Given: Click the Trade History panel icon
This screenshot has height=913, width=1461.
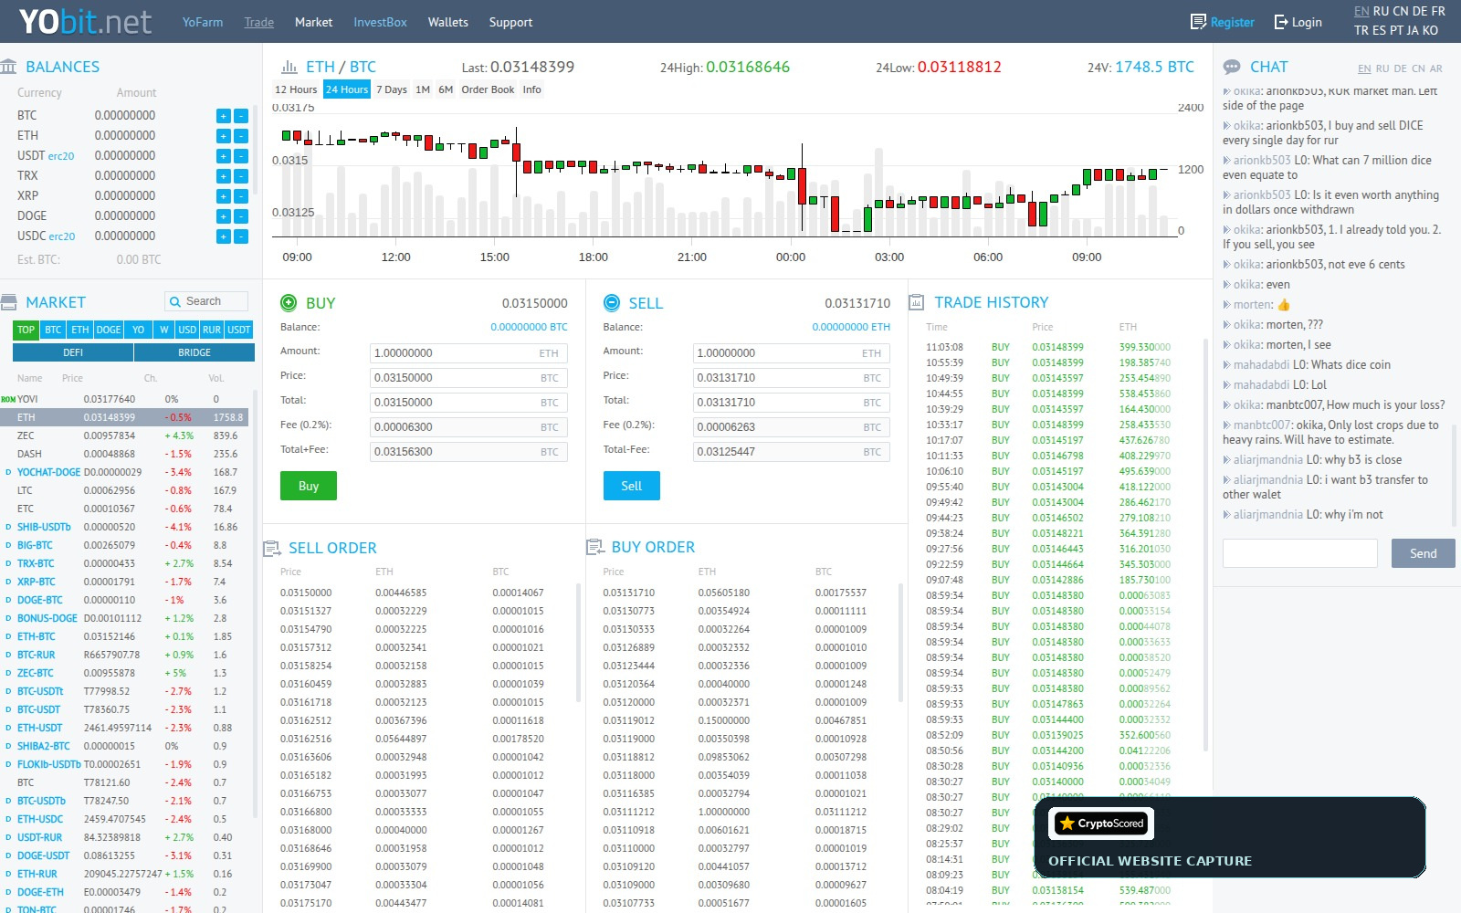Looking at the screenshot, I should pyautogui.click(x=917, y=302).
